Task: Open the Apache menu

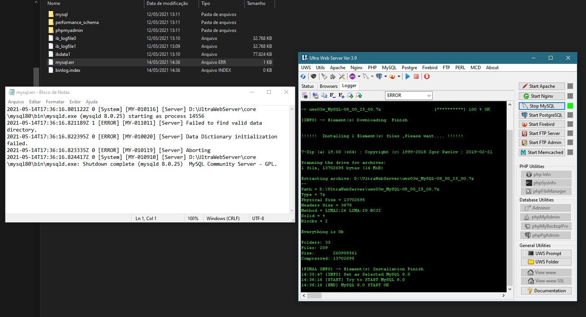Action: tap(338, 68)
